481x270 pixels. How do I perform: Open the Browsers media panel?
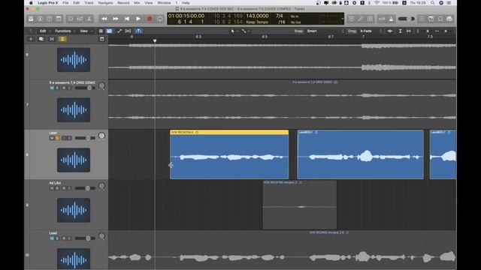(449, 19)
